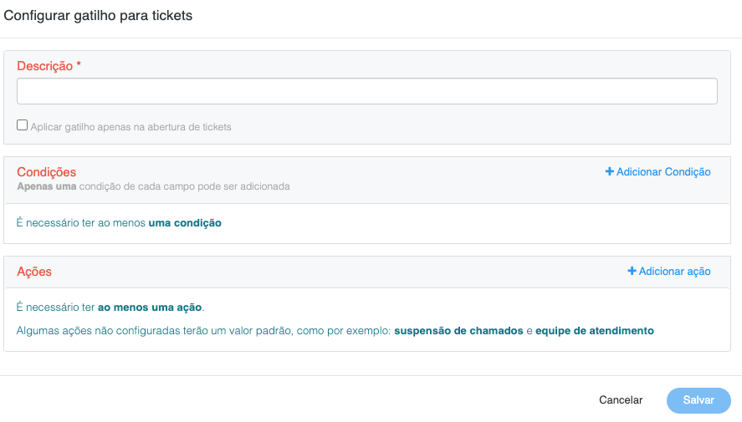Screen dimensions: 742x422
Task: Click the Descrição text input field
Action: (x=366, y=91)
